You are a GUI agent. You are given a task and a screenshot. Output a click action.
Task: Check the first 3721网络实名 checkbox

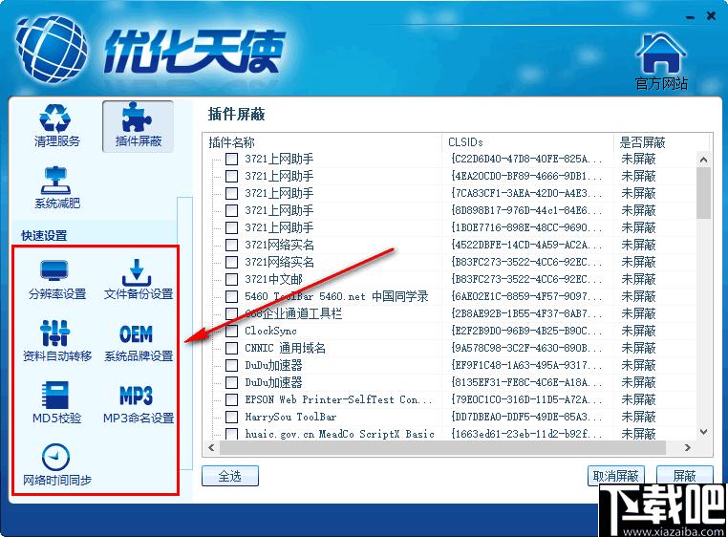click(231, 245)
